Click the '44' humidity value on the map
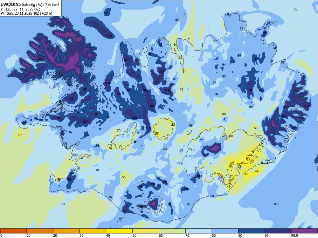 pos(257,171)
